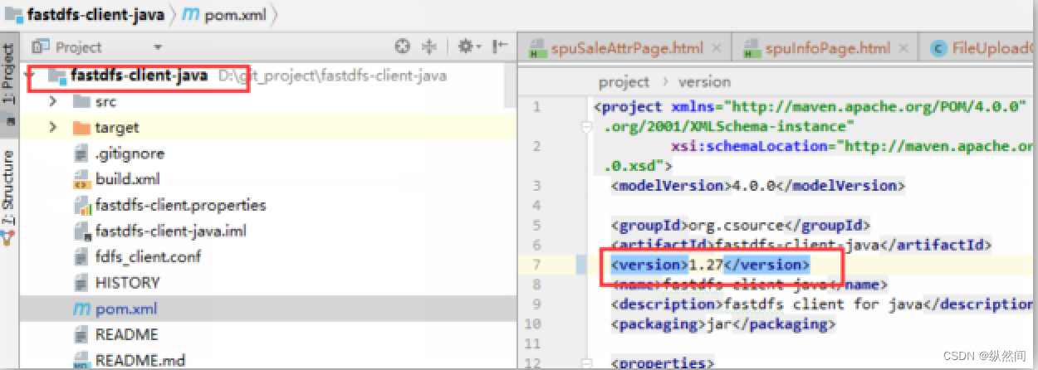Hide the Project panel with the hide icon
Viewport: 1038px width, 370px height.
click(x=500, y=47)
